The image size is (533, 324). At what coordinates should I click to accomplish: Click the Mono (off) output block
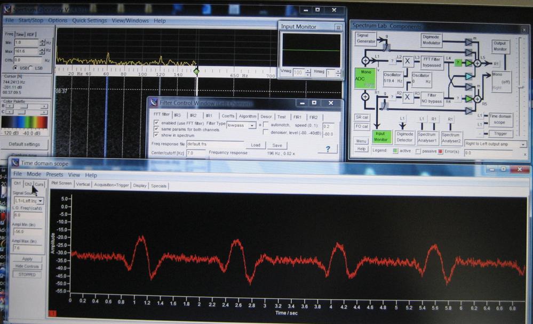tap(501, 82)
